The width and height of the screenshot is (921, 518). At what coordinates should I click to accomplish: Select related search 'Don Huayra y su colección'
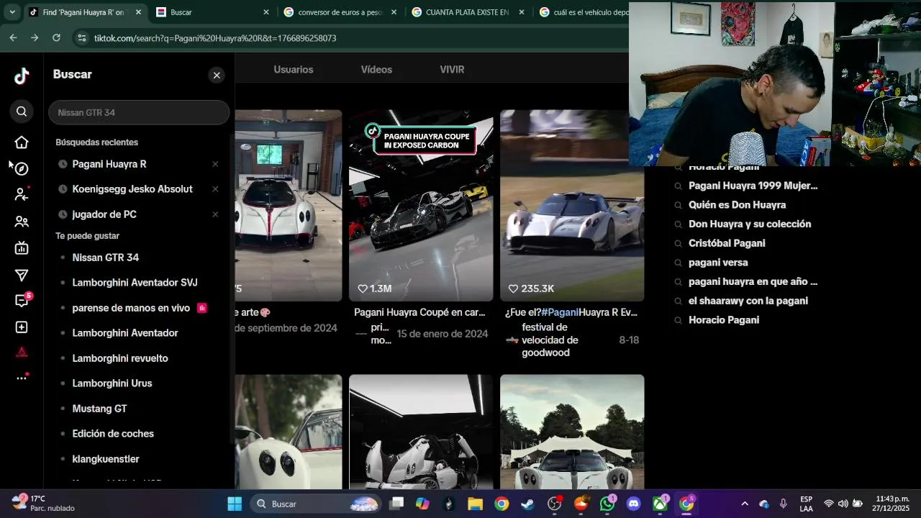[750, 224]
